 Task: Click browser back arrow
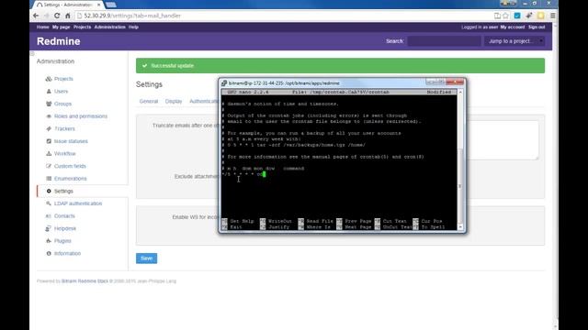click(x=36, y=16)
